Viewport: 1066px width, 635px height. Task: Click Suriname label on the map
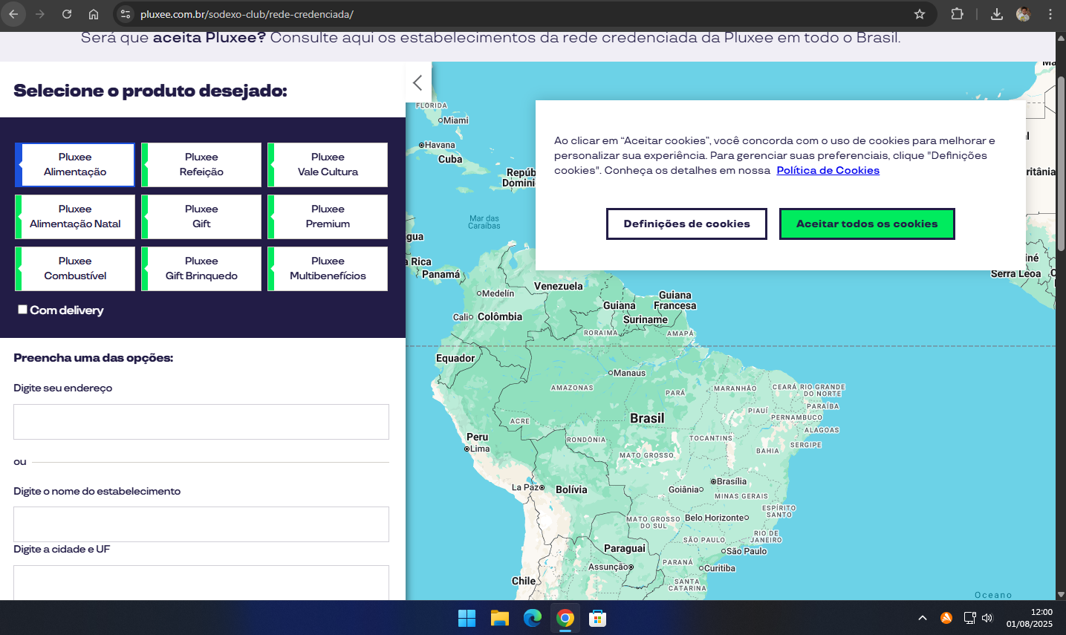tap(646, 319)
